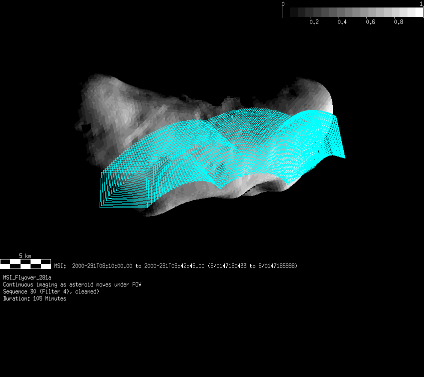The width and height of the screenshot is (424, 377).
Task: Click 'Duration: 105 Minutes' text
Action: [35, 298]
